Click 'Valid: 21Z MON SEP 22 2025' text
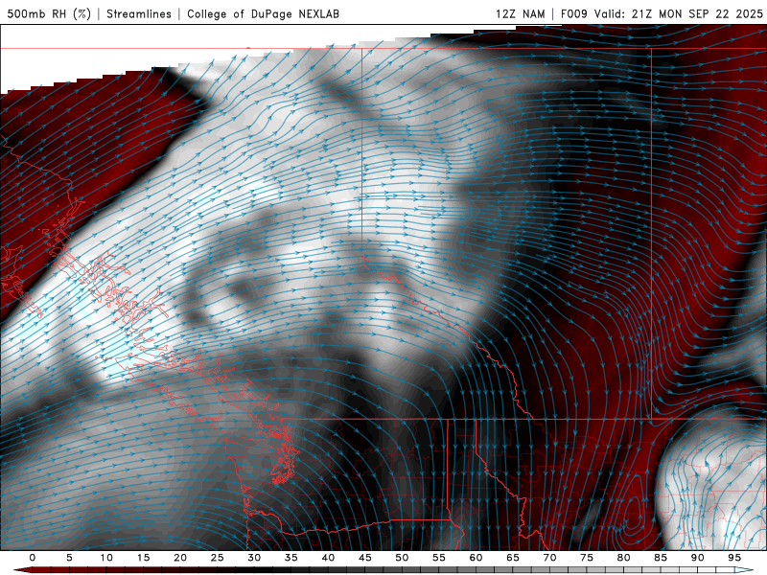 679,13
